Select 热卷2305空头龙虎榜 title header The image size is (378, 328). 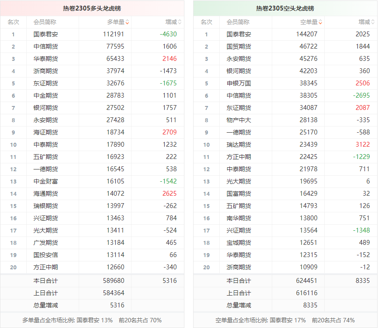tap(285, 8)
